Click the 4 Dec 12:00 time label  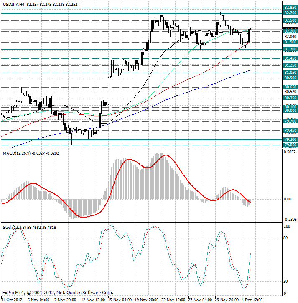point(252,300)
